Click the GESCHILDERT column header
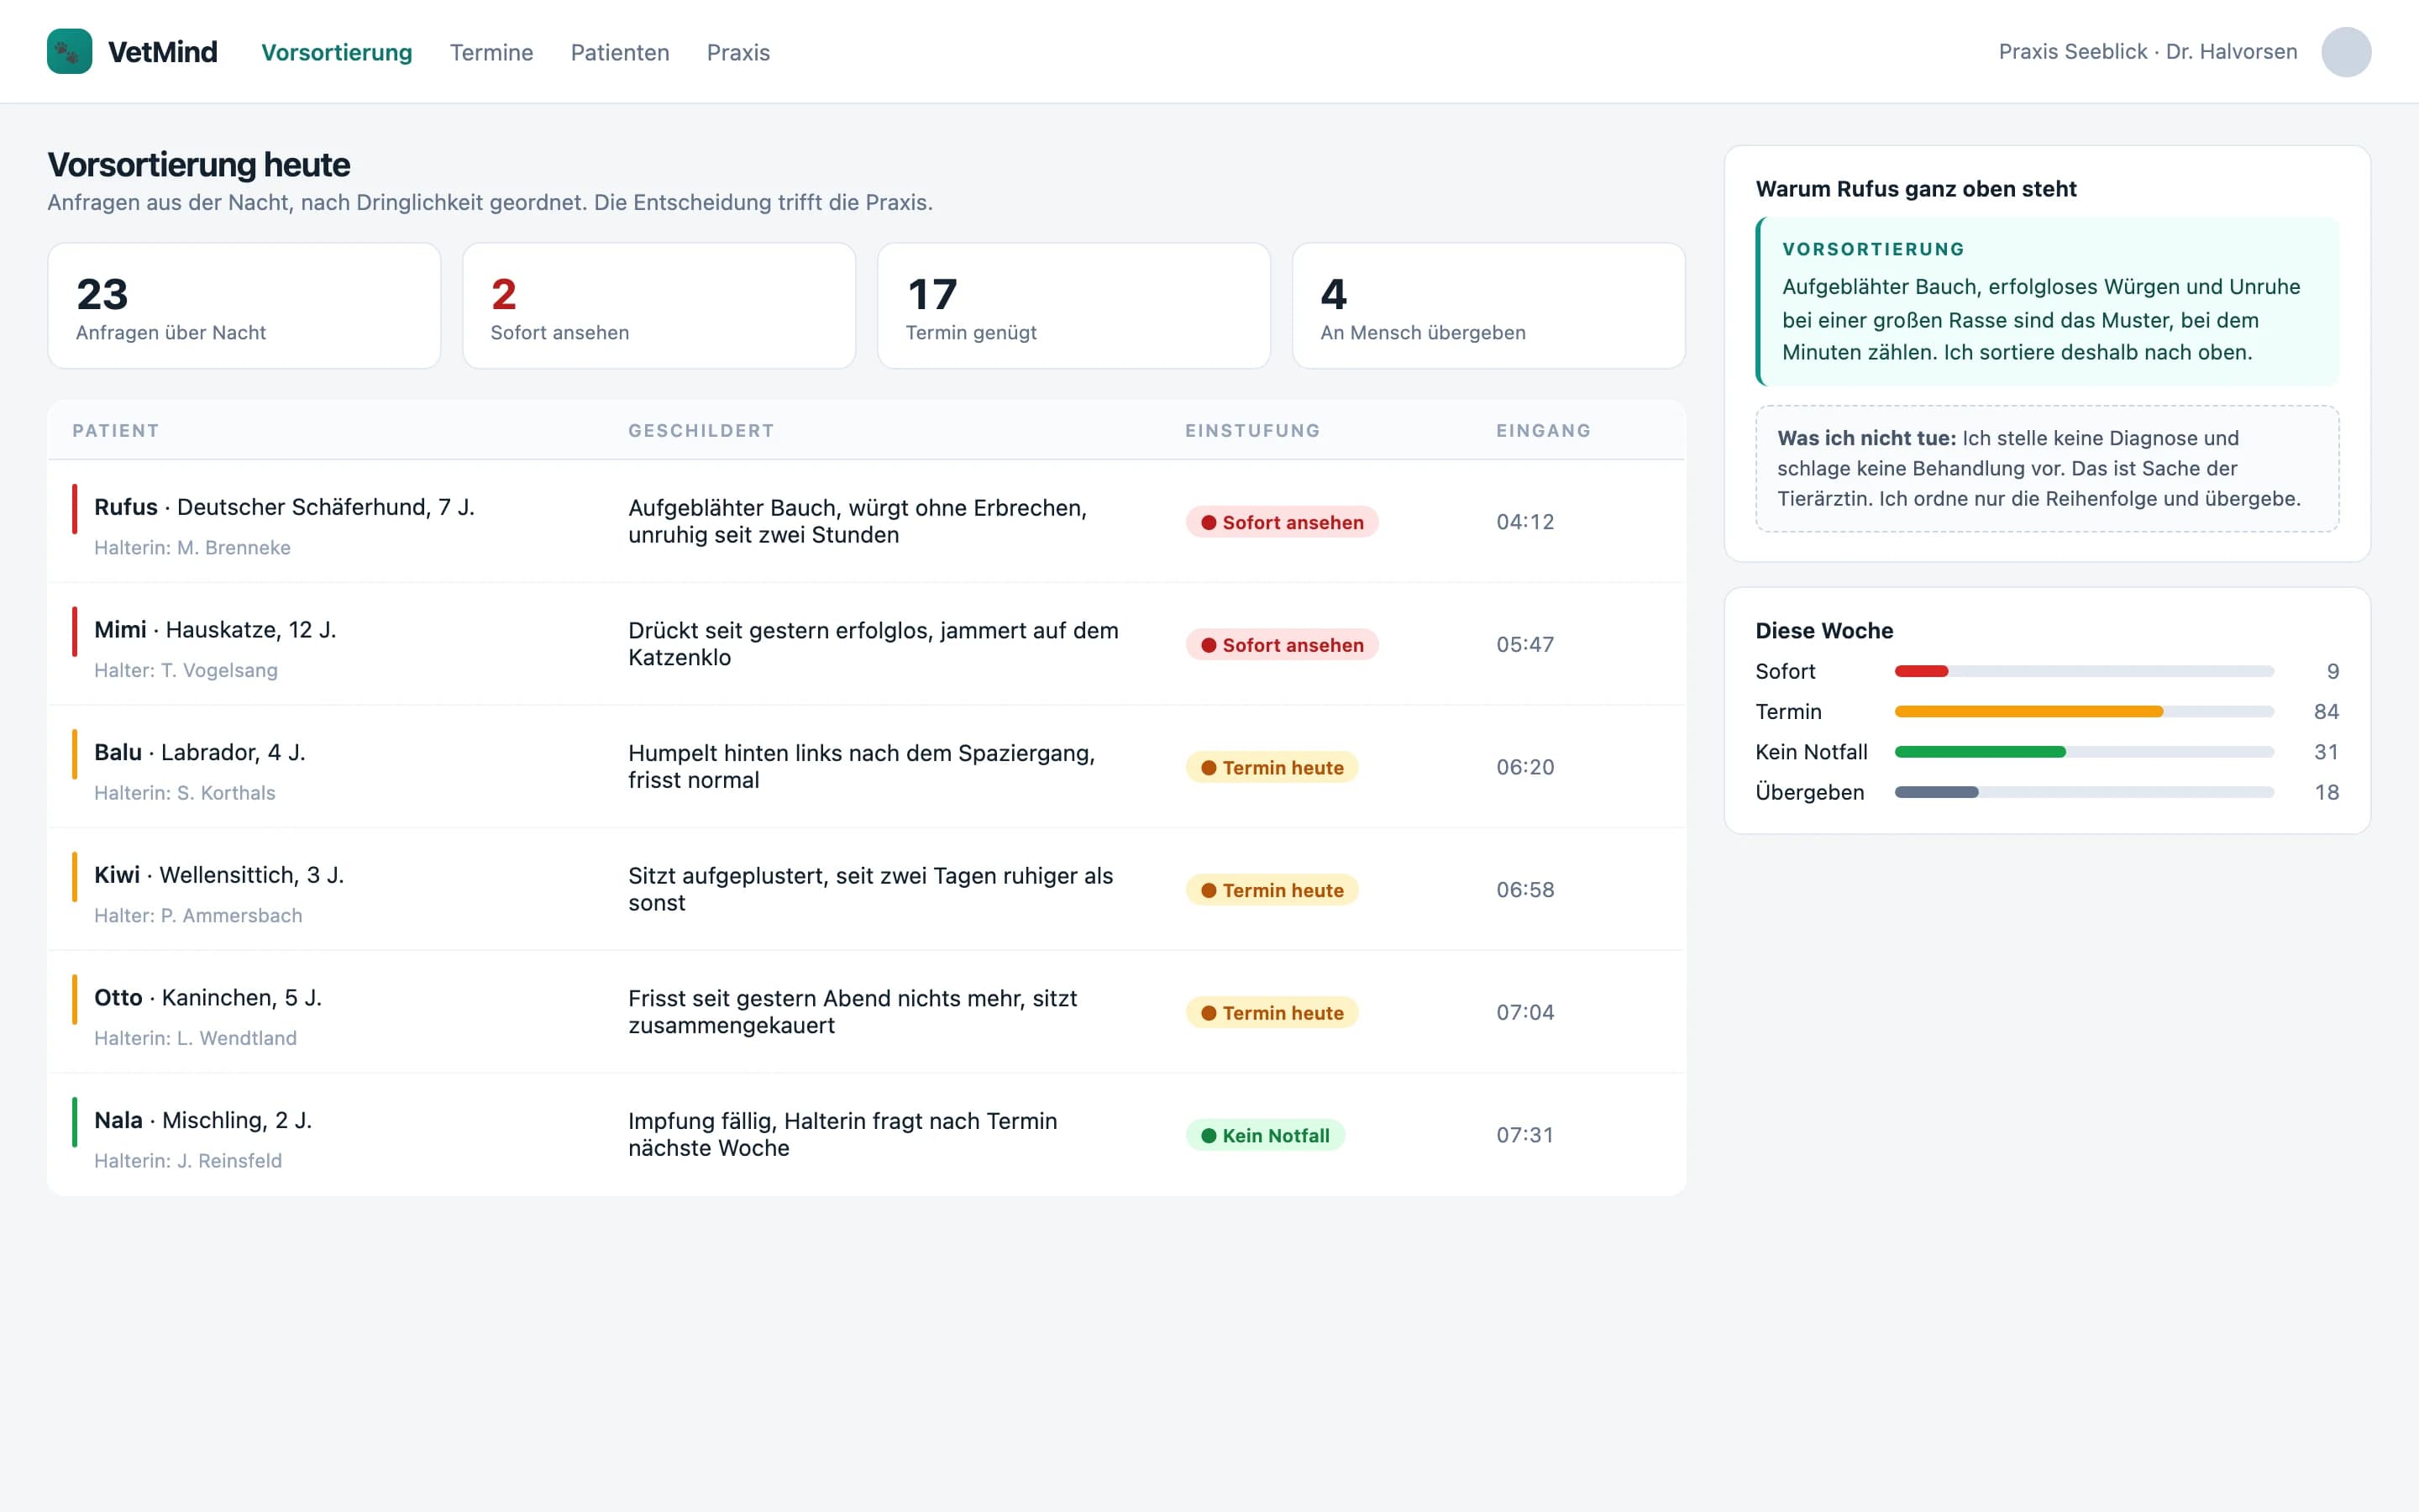Image resolution: width=2419 pixels, height=1512 pixels. pos(701,431)
